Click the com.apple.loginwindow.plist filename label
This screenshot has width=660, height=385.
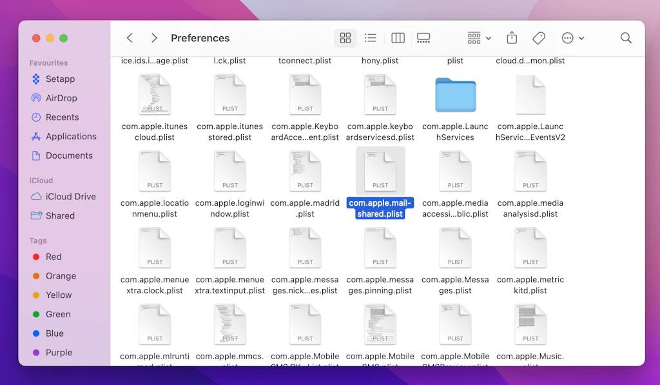[230, 208]
